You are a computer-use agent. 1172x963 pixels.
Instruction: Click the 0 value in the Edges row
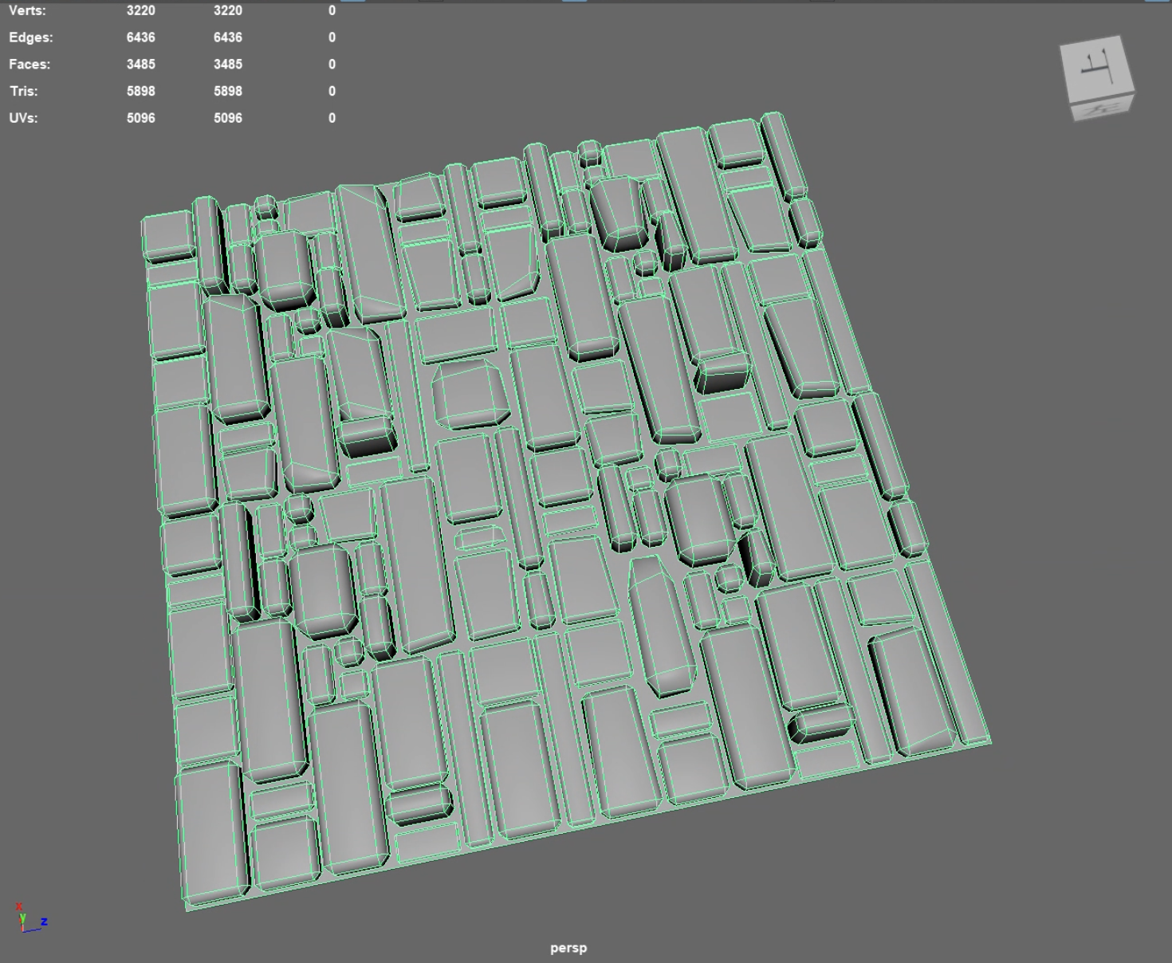pyautogui.click(x=332, y=37)
